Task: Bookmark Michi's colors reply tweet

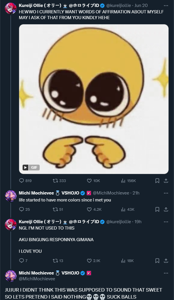Action: point(157,209)
